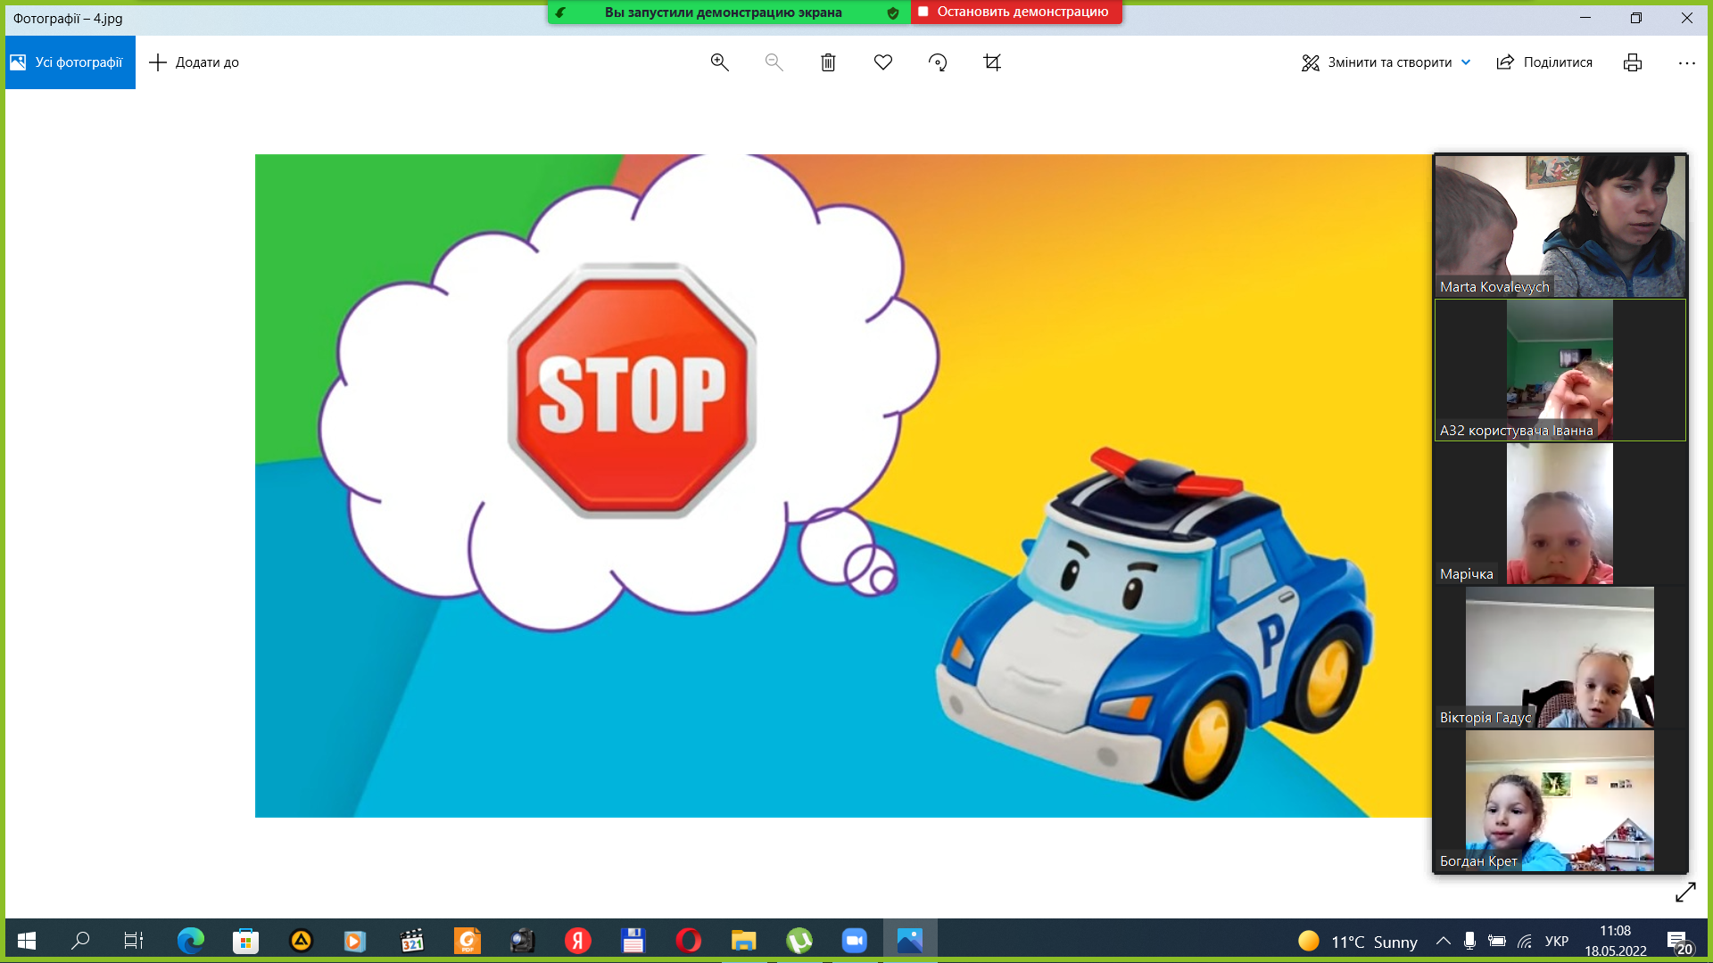Restore down the Photos window
Screen dimensions: 1713x963
coord(1636,18)
